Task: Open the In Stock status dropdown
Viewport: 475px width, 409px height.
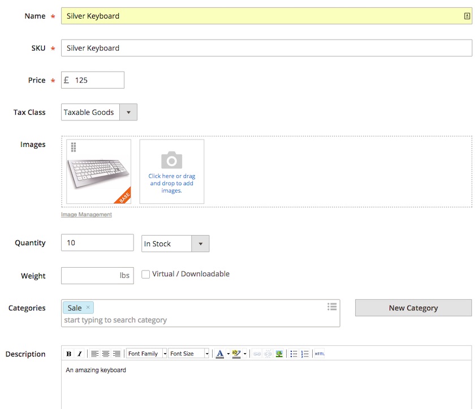Action: pos(175,243)
